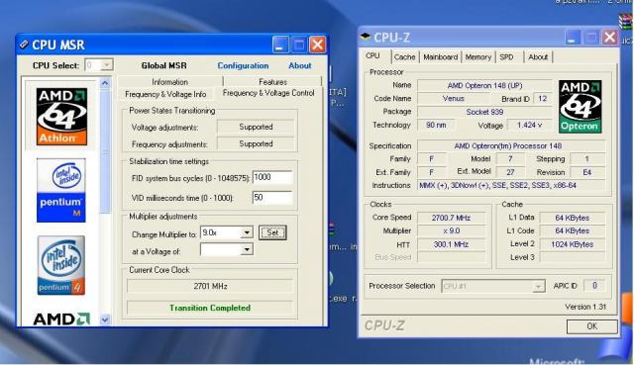The width and height of the screenshot is (634, 365).
Task: Switch to the Features tab
Action: (273, 82)
